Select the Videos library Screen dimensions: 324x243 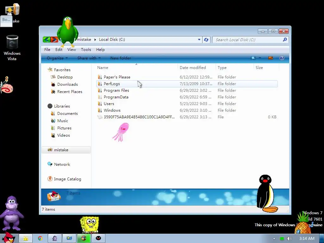point(63,135)
